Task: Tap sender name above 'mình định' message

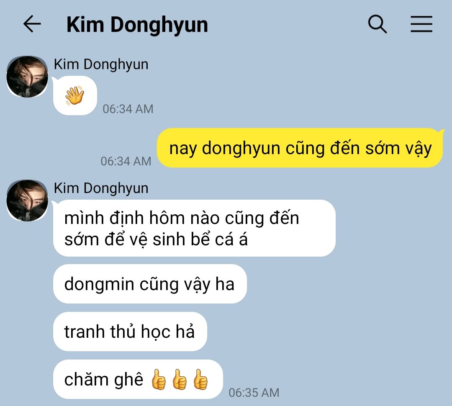Action: click(x=101, y=188)
